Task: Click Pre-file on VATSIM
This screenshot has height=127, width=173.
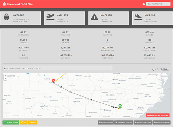Action: (162, 122)
